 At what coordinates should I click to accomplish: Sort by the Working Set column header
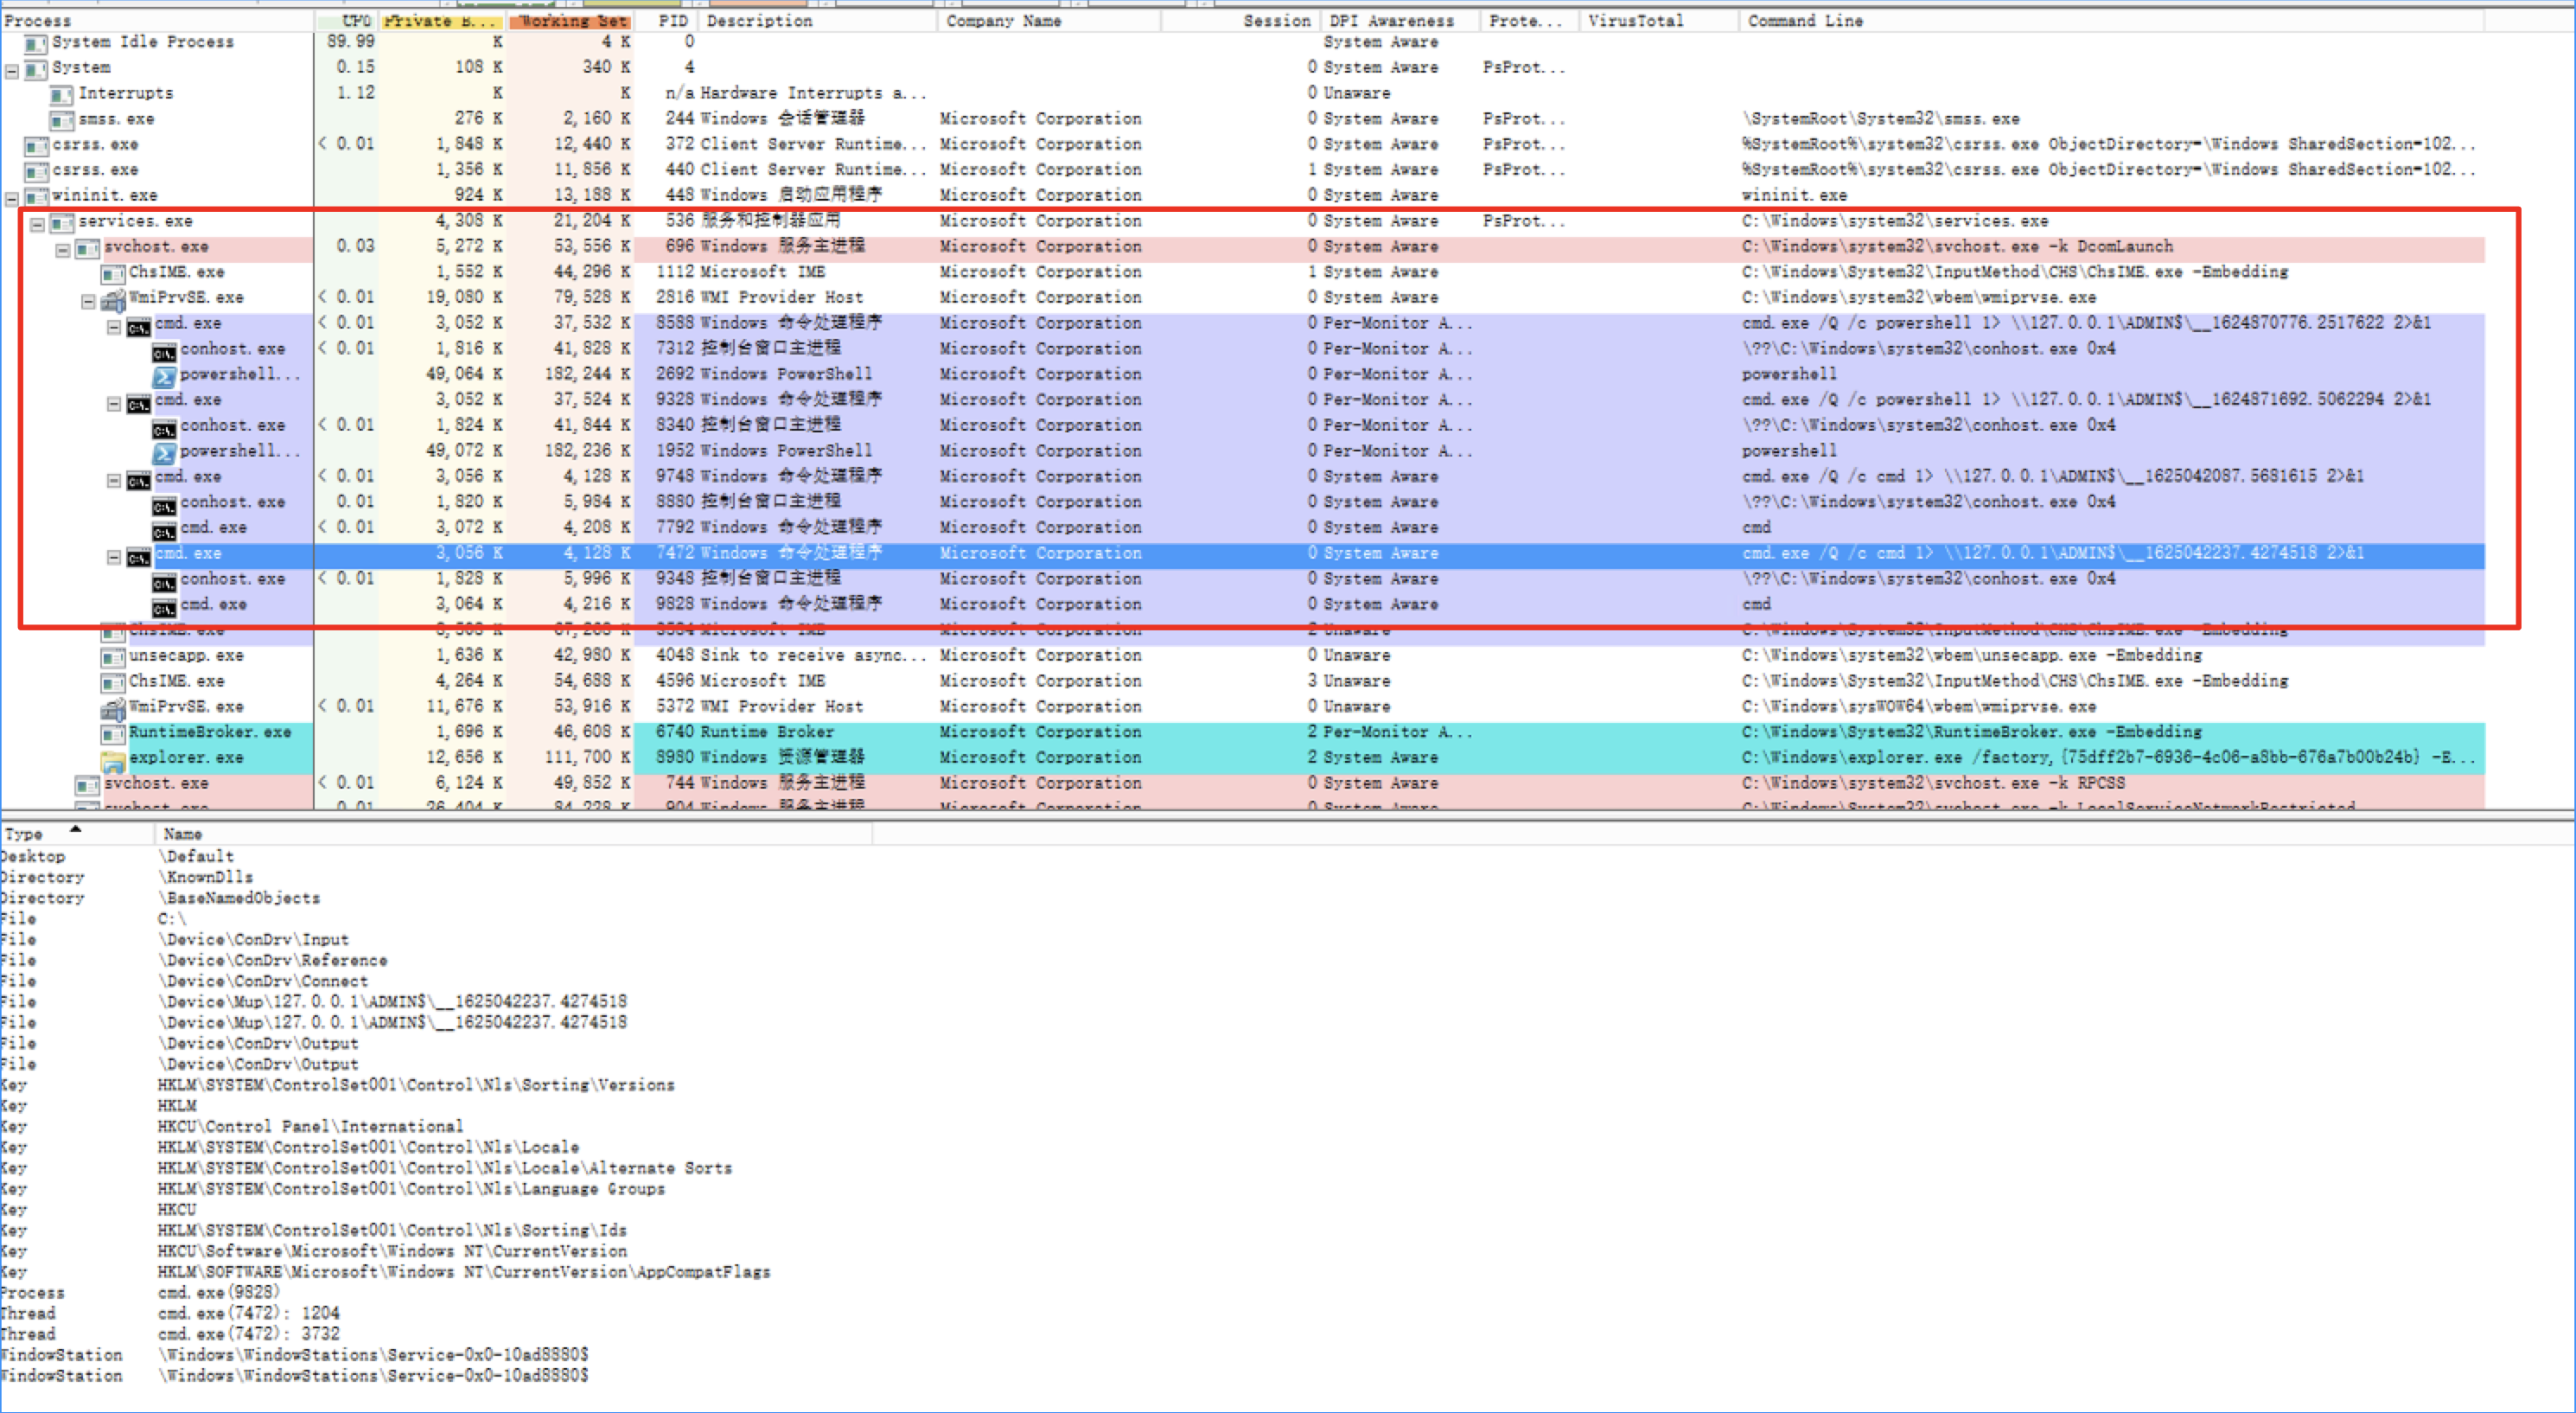(x=572, y=21)
